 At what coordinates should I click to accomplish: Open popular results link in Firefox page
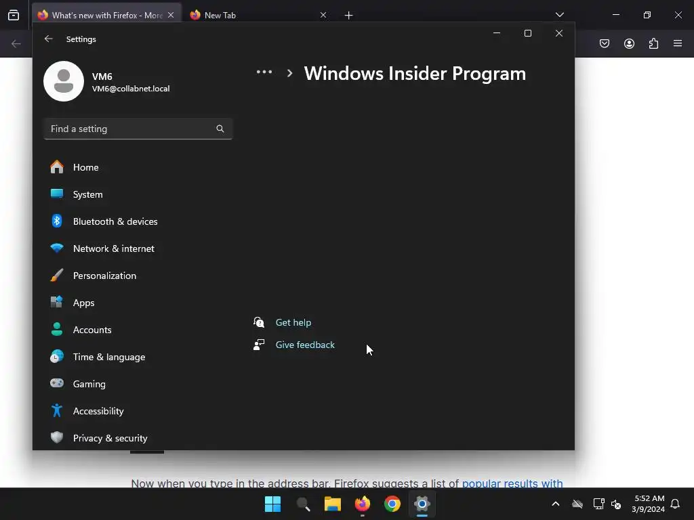512,483
